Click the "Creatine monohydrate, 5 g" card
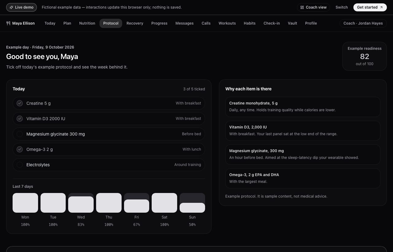Screen dimensions: 393x252 pyautogui.click(x=303, y=107)
